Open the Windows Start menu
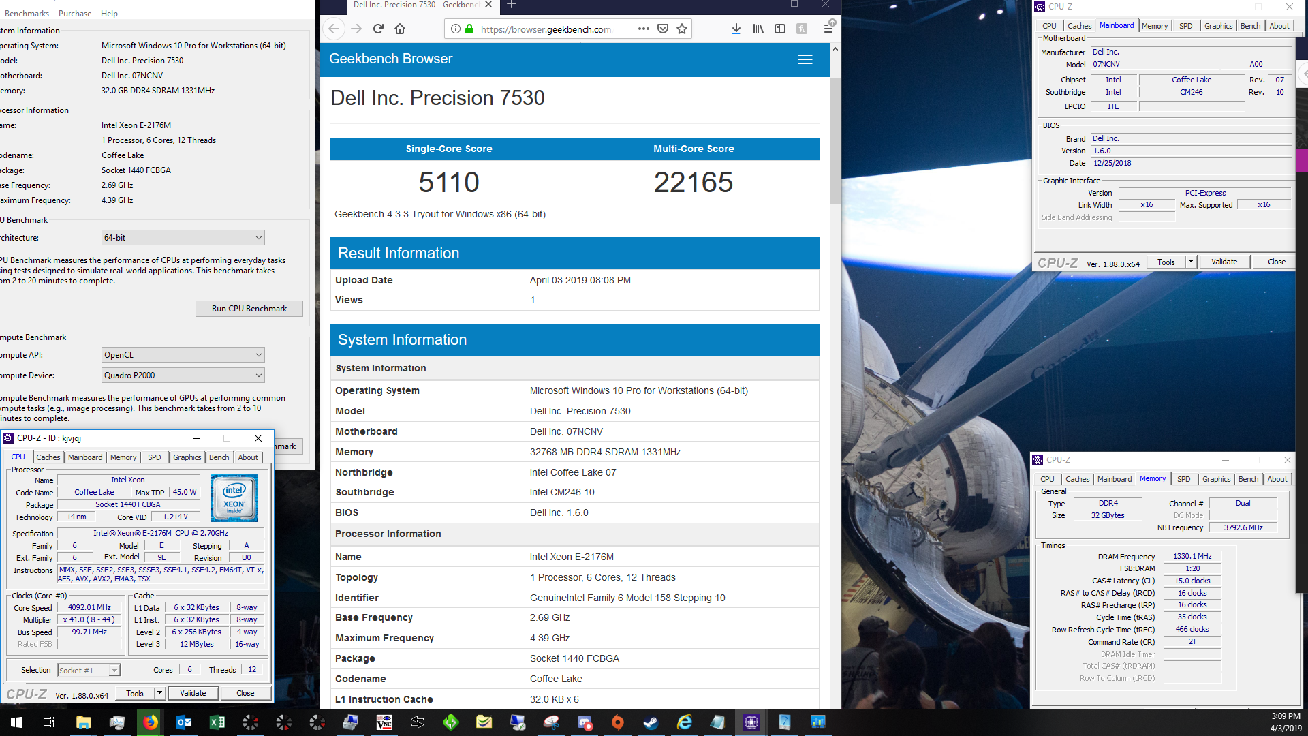The height and width of the screenshot is (736, 1308). [16, 722]
